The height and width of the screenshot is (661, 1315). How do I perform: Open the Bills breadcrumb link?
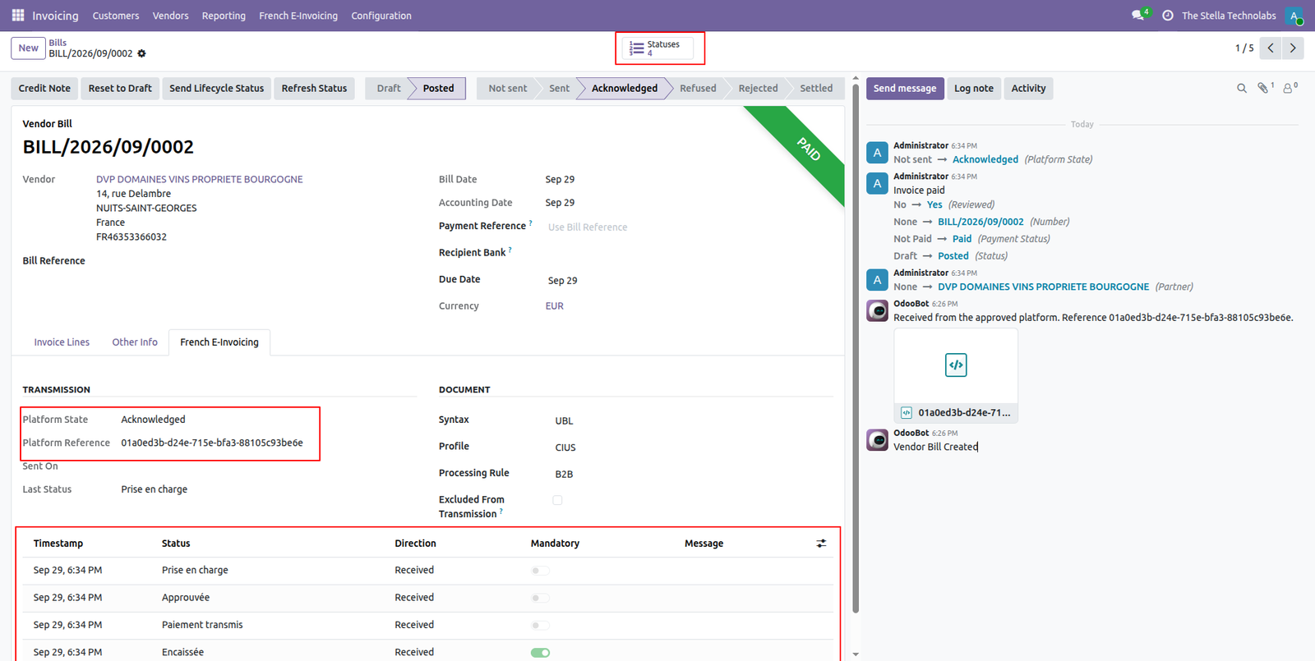tap(58, 43)
